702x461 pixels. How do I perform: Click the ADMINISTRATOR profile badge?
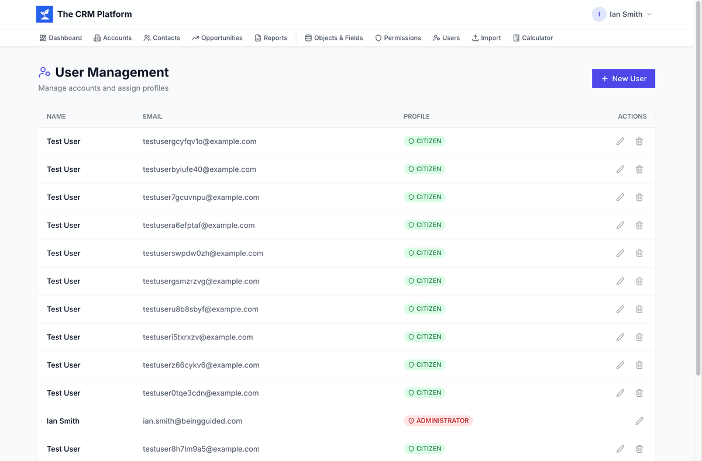coord(438,421)
